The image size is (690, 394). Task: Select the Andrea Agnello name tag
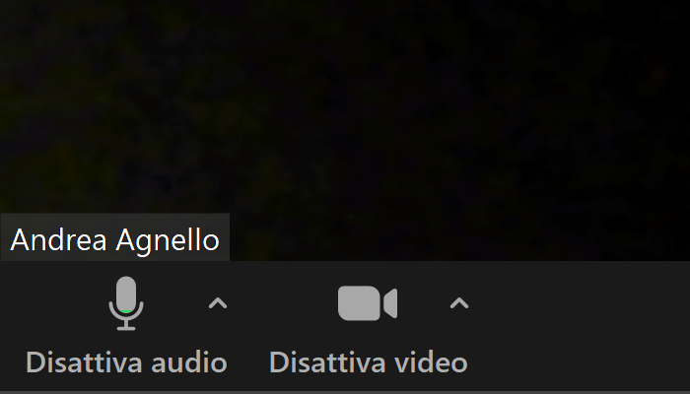click(x=115, y=239)
